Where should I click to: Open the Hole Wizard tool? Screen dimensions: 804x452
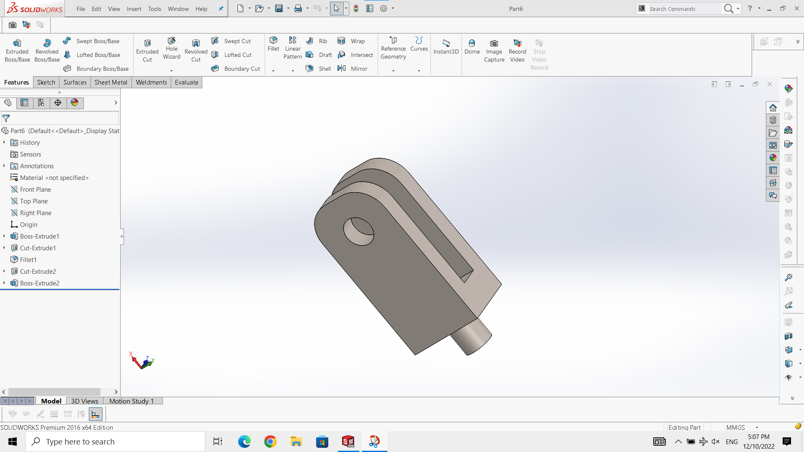point(172,49)
